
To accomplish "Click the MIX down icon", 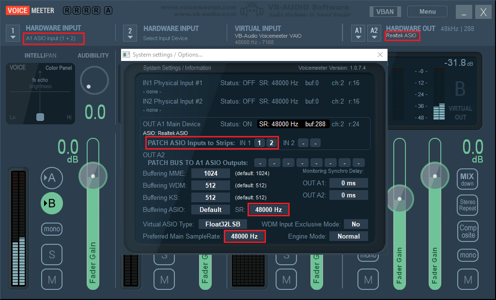I will [x=467, y=179].
